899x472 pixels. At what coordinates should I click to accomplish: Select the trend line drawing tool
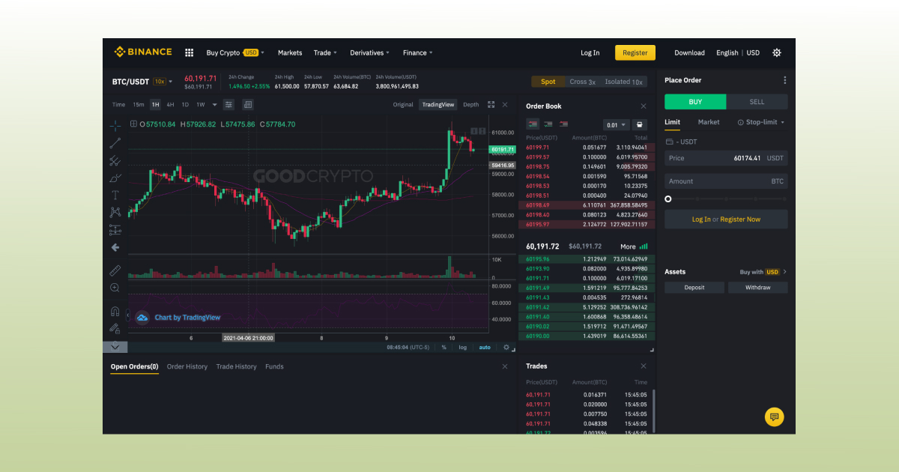click(115, 142)
